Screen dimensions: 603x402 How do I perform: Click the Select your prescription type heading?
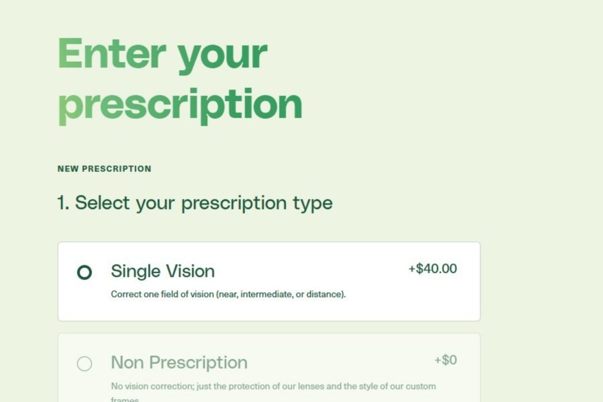[x=194, y=202]
